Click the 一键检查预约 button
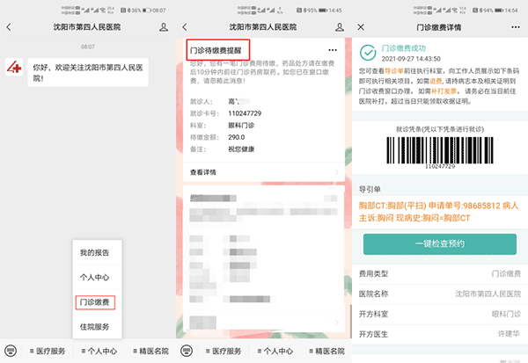Screen dimensions: 528x363 [439, 244]
